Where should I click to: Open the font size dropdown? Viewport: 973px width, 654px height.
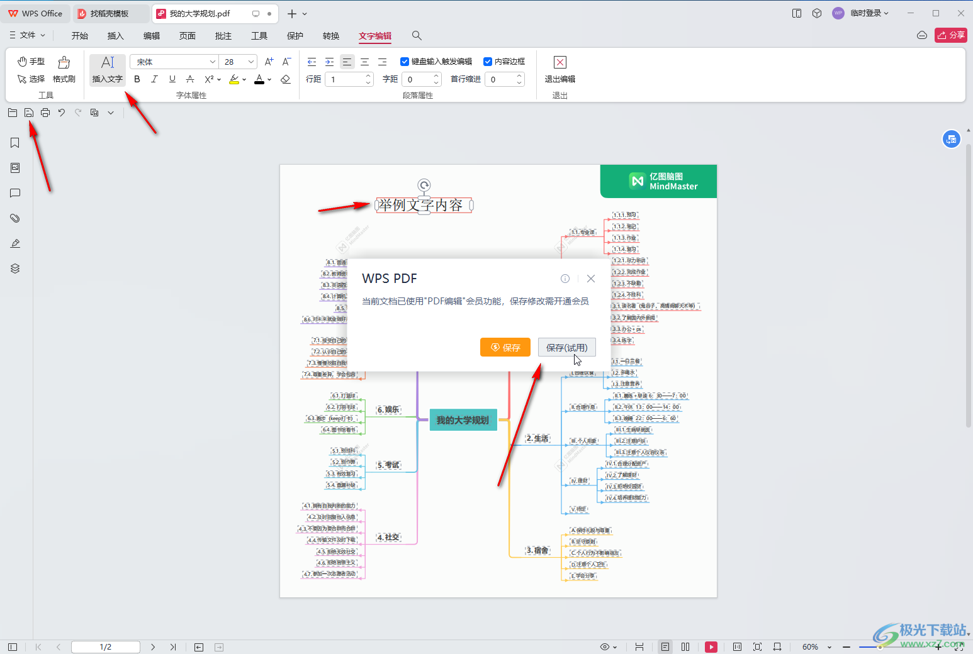[251, 62]
